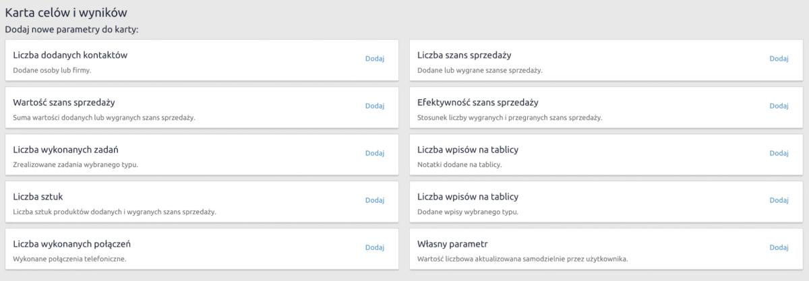Select the description 'Zrealizowane zadania wybranego typu.'
The width and height of the screenshot is (809, 281).
click(x=76, y=164)
